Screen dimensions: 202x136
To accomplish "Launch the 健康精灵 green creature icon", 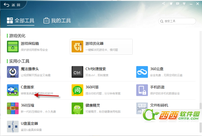I will pyautogui.click(x=77, y=108).
